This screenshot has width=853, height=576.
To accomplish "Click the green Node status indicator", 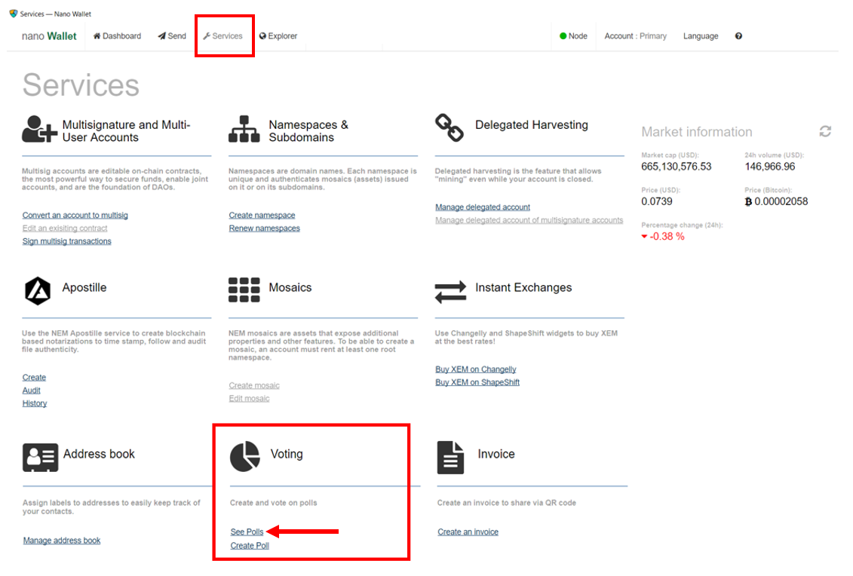I will pos(563,36).
